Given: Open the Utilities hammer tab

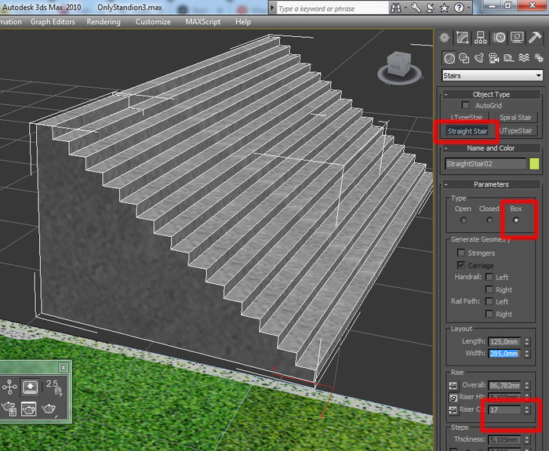Looking at the screenshot, I should (x=536, y=37).
